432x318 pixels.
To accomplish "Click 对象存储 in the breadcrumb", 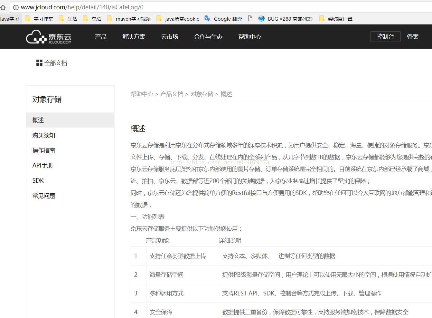I will point(202,94).
